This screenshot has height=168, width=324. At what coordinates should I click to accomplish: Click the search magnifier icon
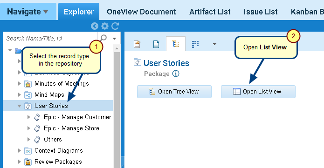(103, 38)
